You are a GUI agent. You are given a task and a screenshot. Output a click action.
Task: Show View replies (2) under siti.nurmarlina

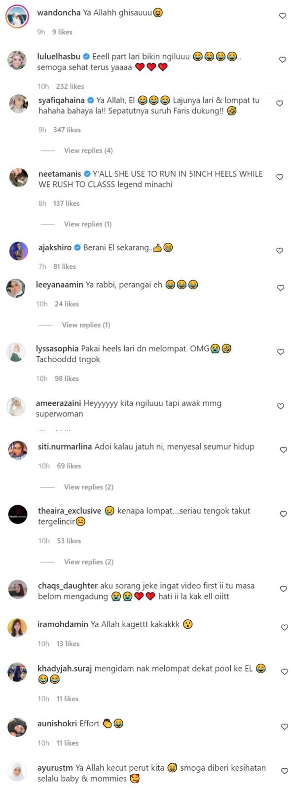[x=89, y=487]
